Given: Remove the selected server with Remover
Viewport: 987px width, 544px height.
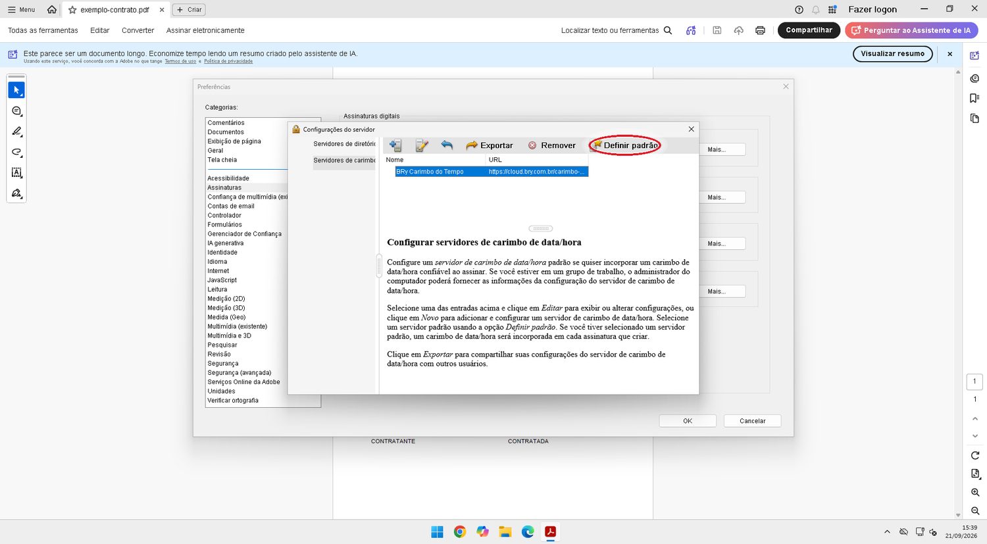Looking at the screenshot, I should (x=551, y=145).
